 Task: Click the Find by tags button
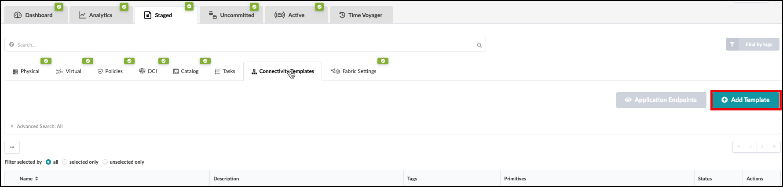coord(752,44)
